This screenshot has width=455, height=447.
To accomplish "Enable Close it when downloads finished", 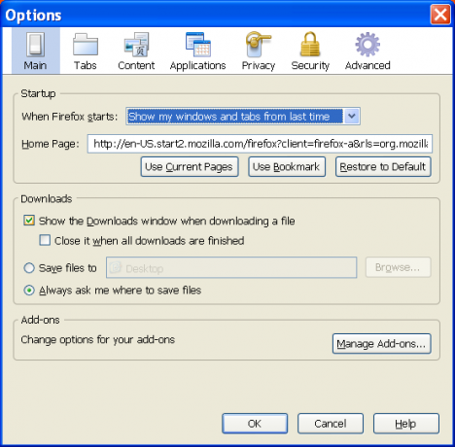I will coord(45,240).
